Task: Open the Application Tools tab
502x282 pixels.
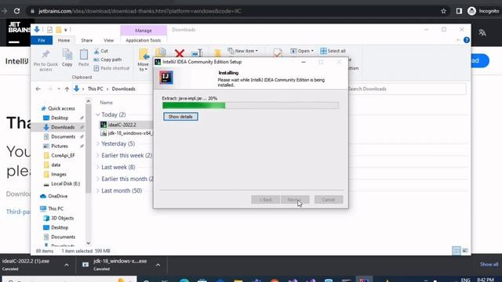Action: [143, 41]
